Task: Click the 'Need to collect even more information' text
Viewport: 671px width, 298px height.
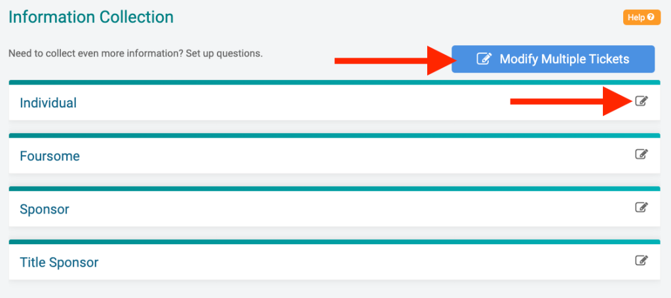Action: click(x=136, y=54)
